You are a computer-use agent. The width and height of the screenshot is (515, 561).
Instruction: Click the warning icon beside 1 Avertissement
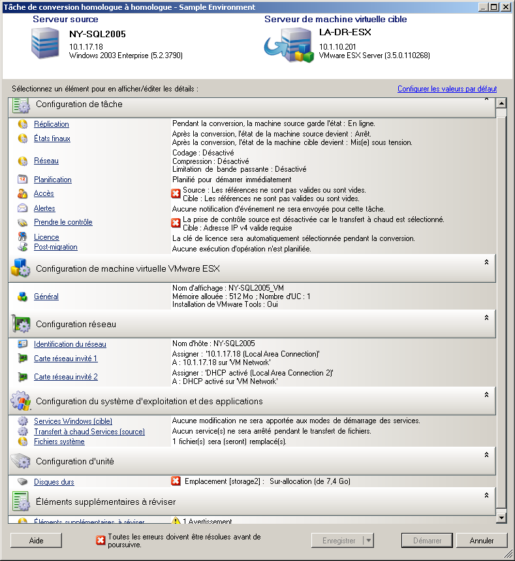click(176, 521)
